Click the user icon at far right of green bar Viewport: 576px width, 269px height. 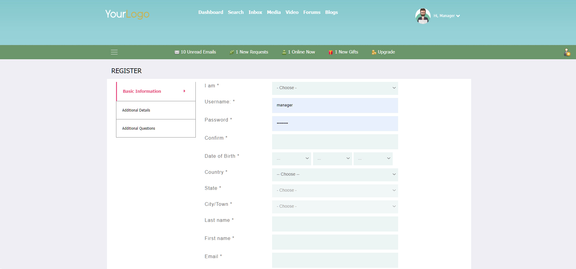coord(567,53)
